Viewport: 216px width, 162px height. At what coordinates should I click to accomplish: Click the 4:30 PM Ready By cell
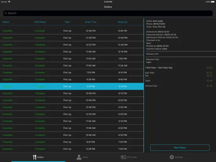(x=122, y=135)
